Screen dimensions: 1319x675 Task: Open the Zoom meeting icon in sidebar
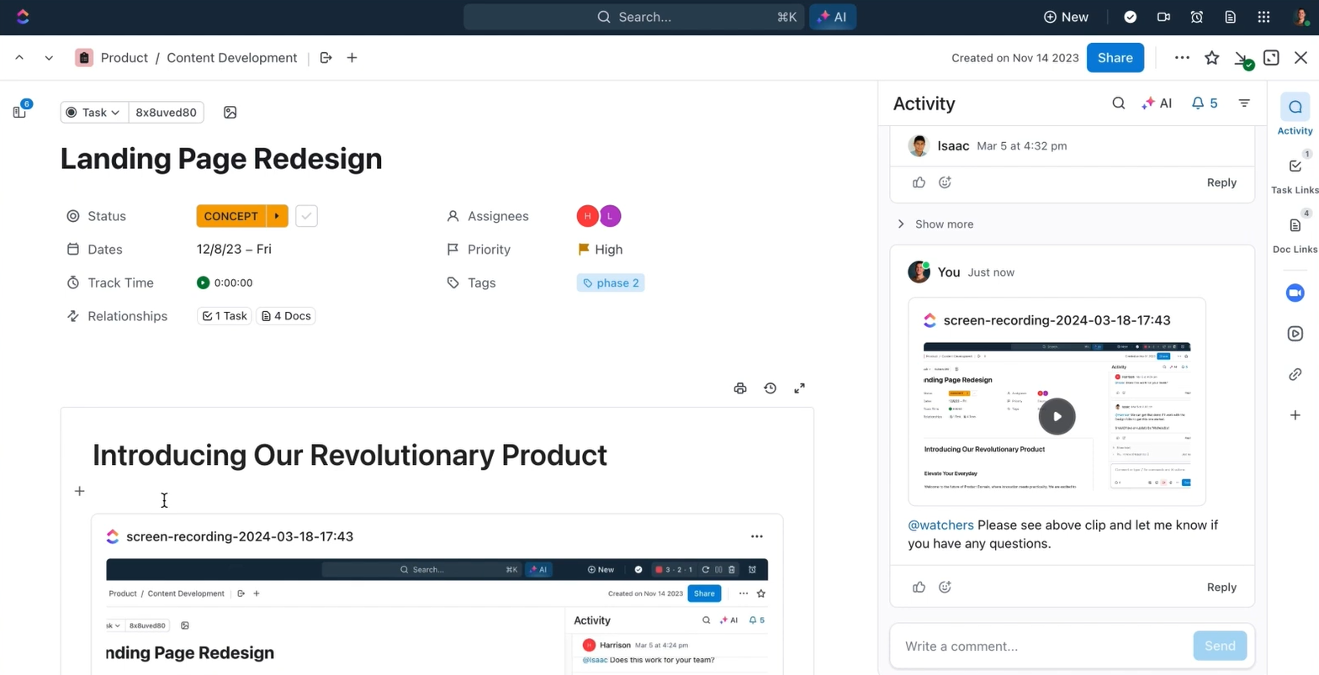[x=1295, y=293]
